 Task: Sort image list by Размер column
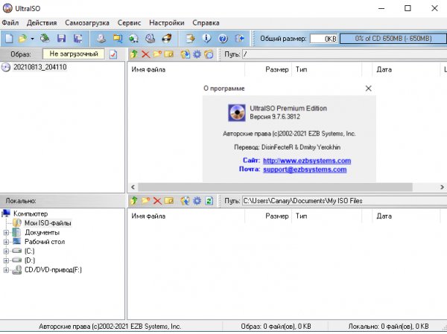coord(268,69)
